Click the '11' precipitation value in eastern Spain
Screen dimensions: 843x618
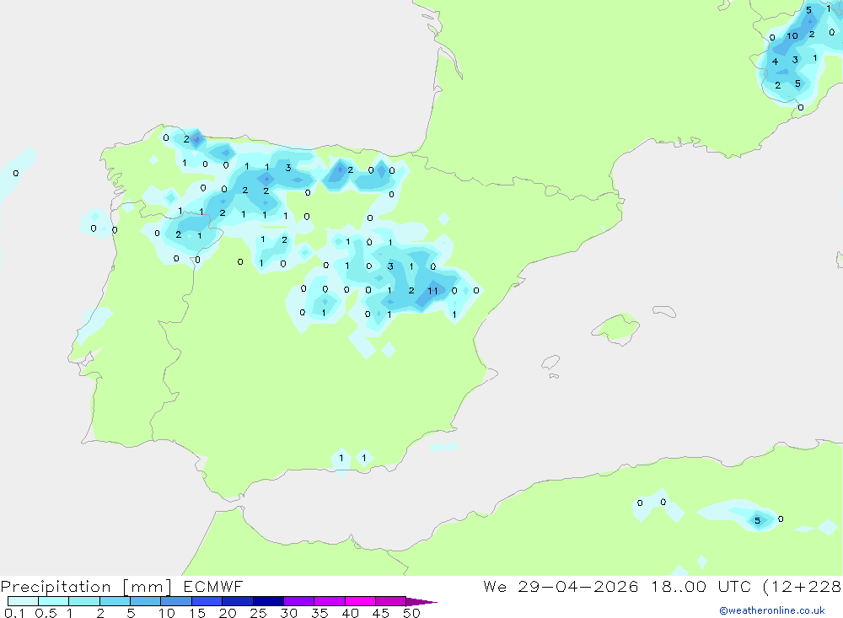tap(432, 291)
